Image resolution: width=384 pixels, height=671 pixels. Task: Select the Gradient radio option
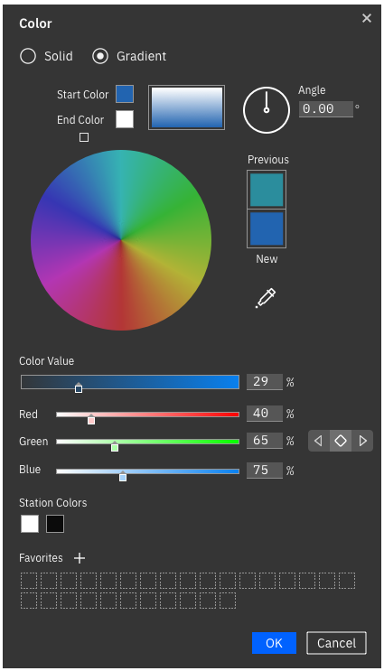[x=100, y=56]
